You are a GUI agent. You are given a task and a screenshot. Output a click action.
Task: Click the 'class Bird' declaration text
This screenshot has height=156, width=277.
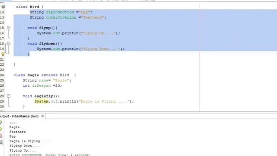coord(27,7)
